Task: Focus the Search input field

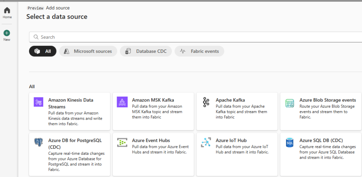Action: click(195, 37)
